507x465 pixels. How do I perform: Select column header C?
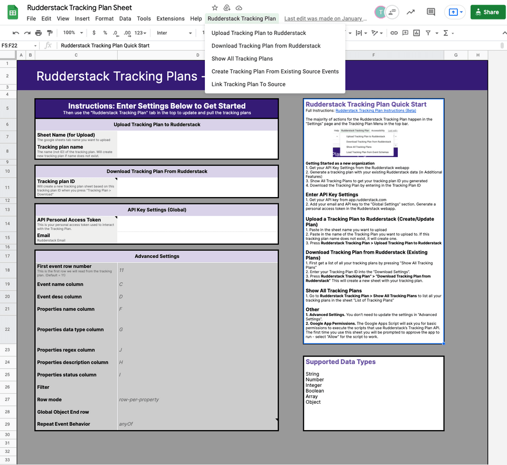pos(76,55)
